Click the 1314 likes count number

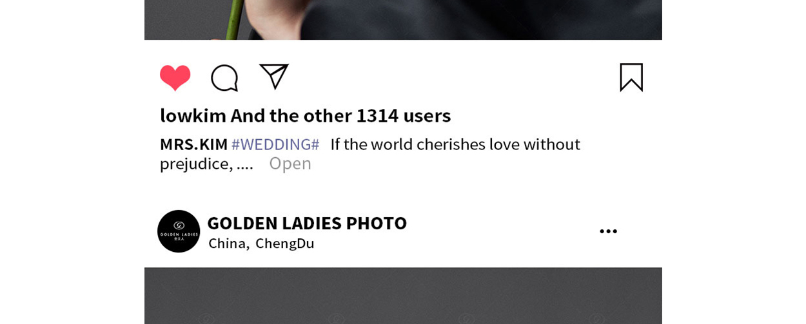(x=377, y=115)
